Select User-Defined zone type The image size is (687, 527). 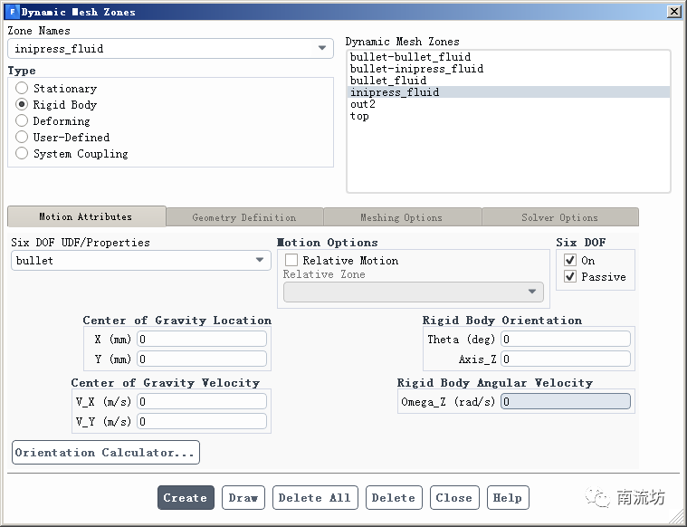23,138
